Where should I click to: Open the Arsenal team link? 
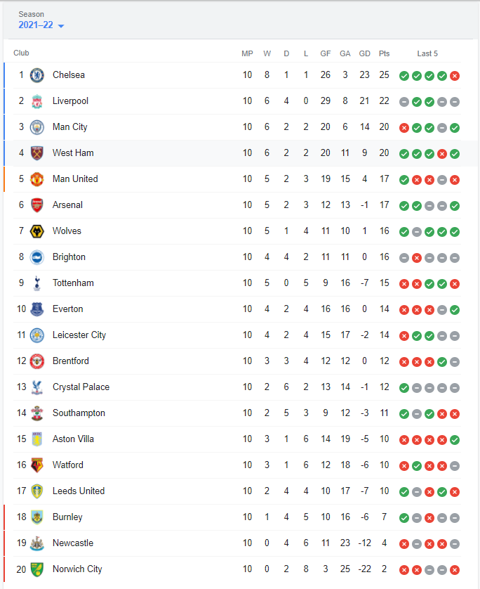click(x=67, y=205)
